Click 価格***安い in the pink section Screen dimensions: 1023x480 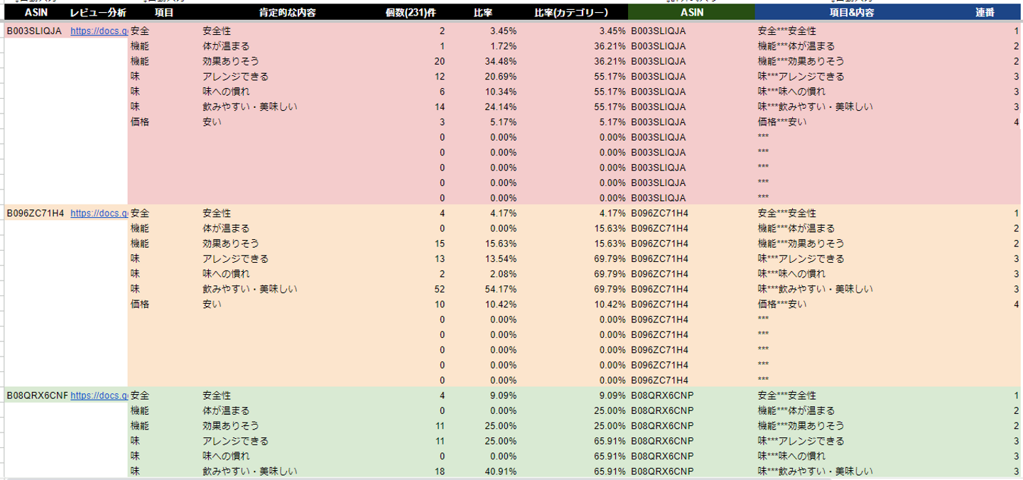pos(782,122)
